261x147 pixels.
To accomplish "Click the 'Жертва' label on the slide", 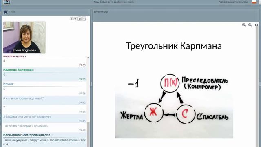I will (x=132, y=116).
